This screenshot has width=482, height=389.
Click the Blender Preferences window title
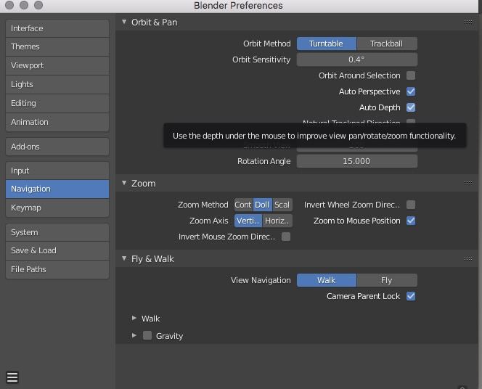pyautogui.click(x=238, y=6)
